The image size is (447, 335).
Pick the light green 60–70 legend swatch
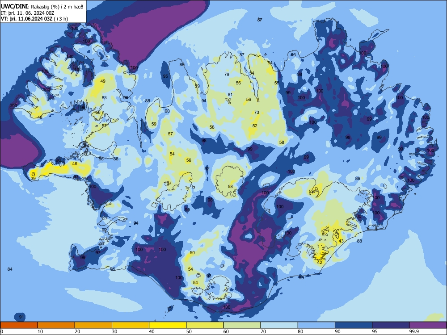click(242, 325)
